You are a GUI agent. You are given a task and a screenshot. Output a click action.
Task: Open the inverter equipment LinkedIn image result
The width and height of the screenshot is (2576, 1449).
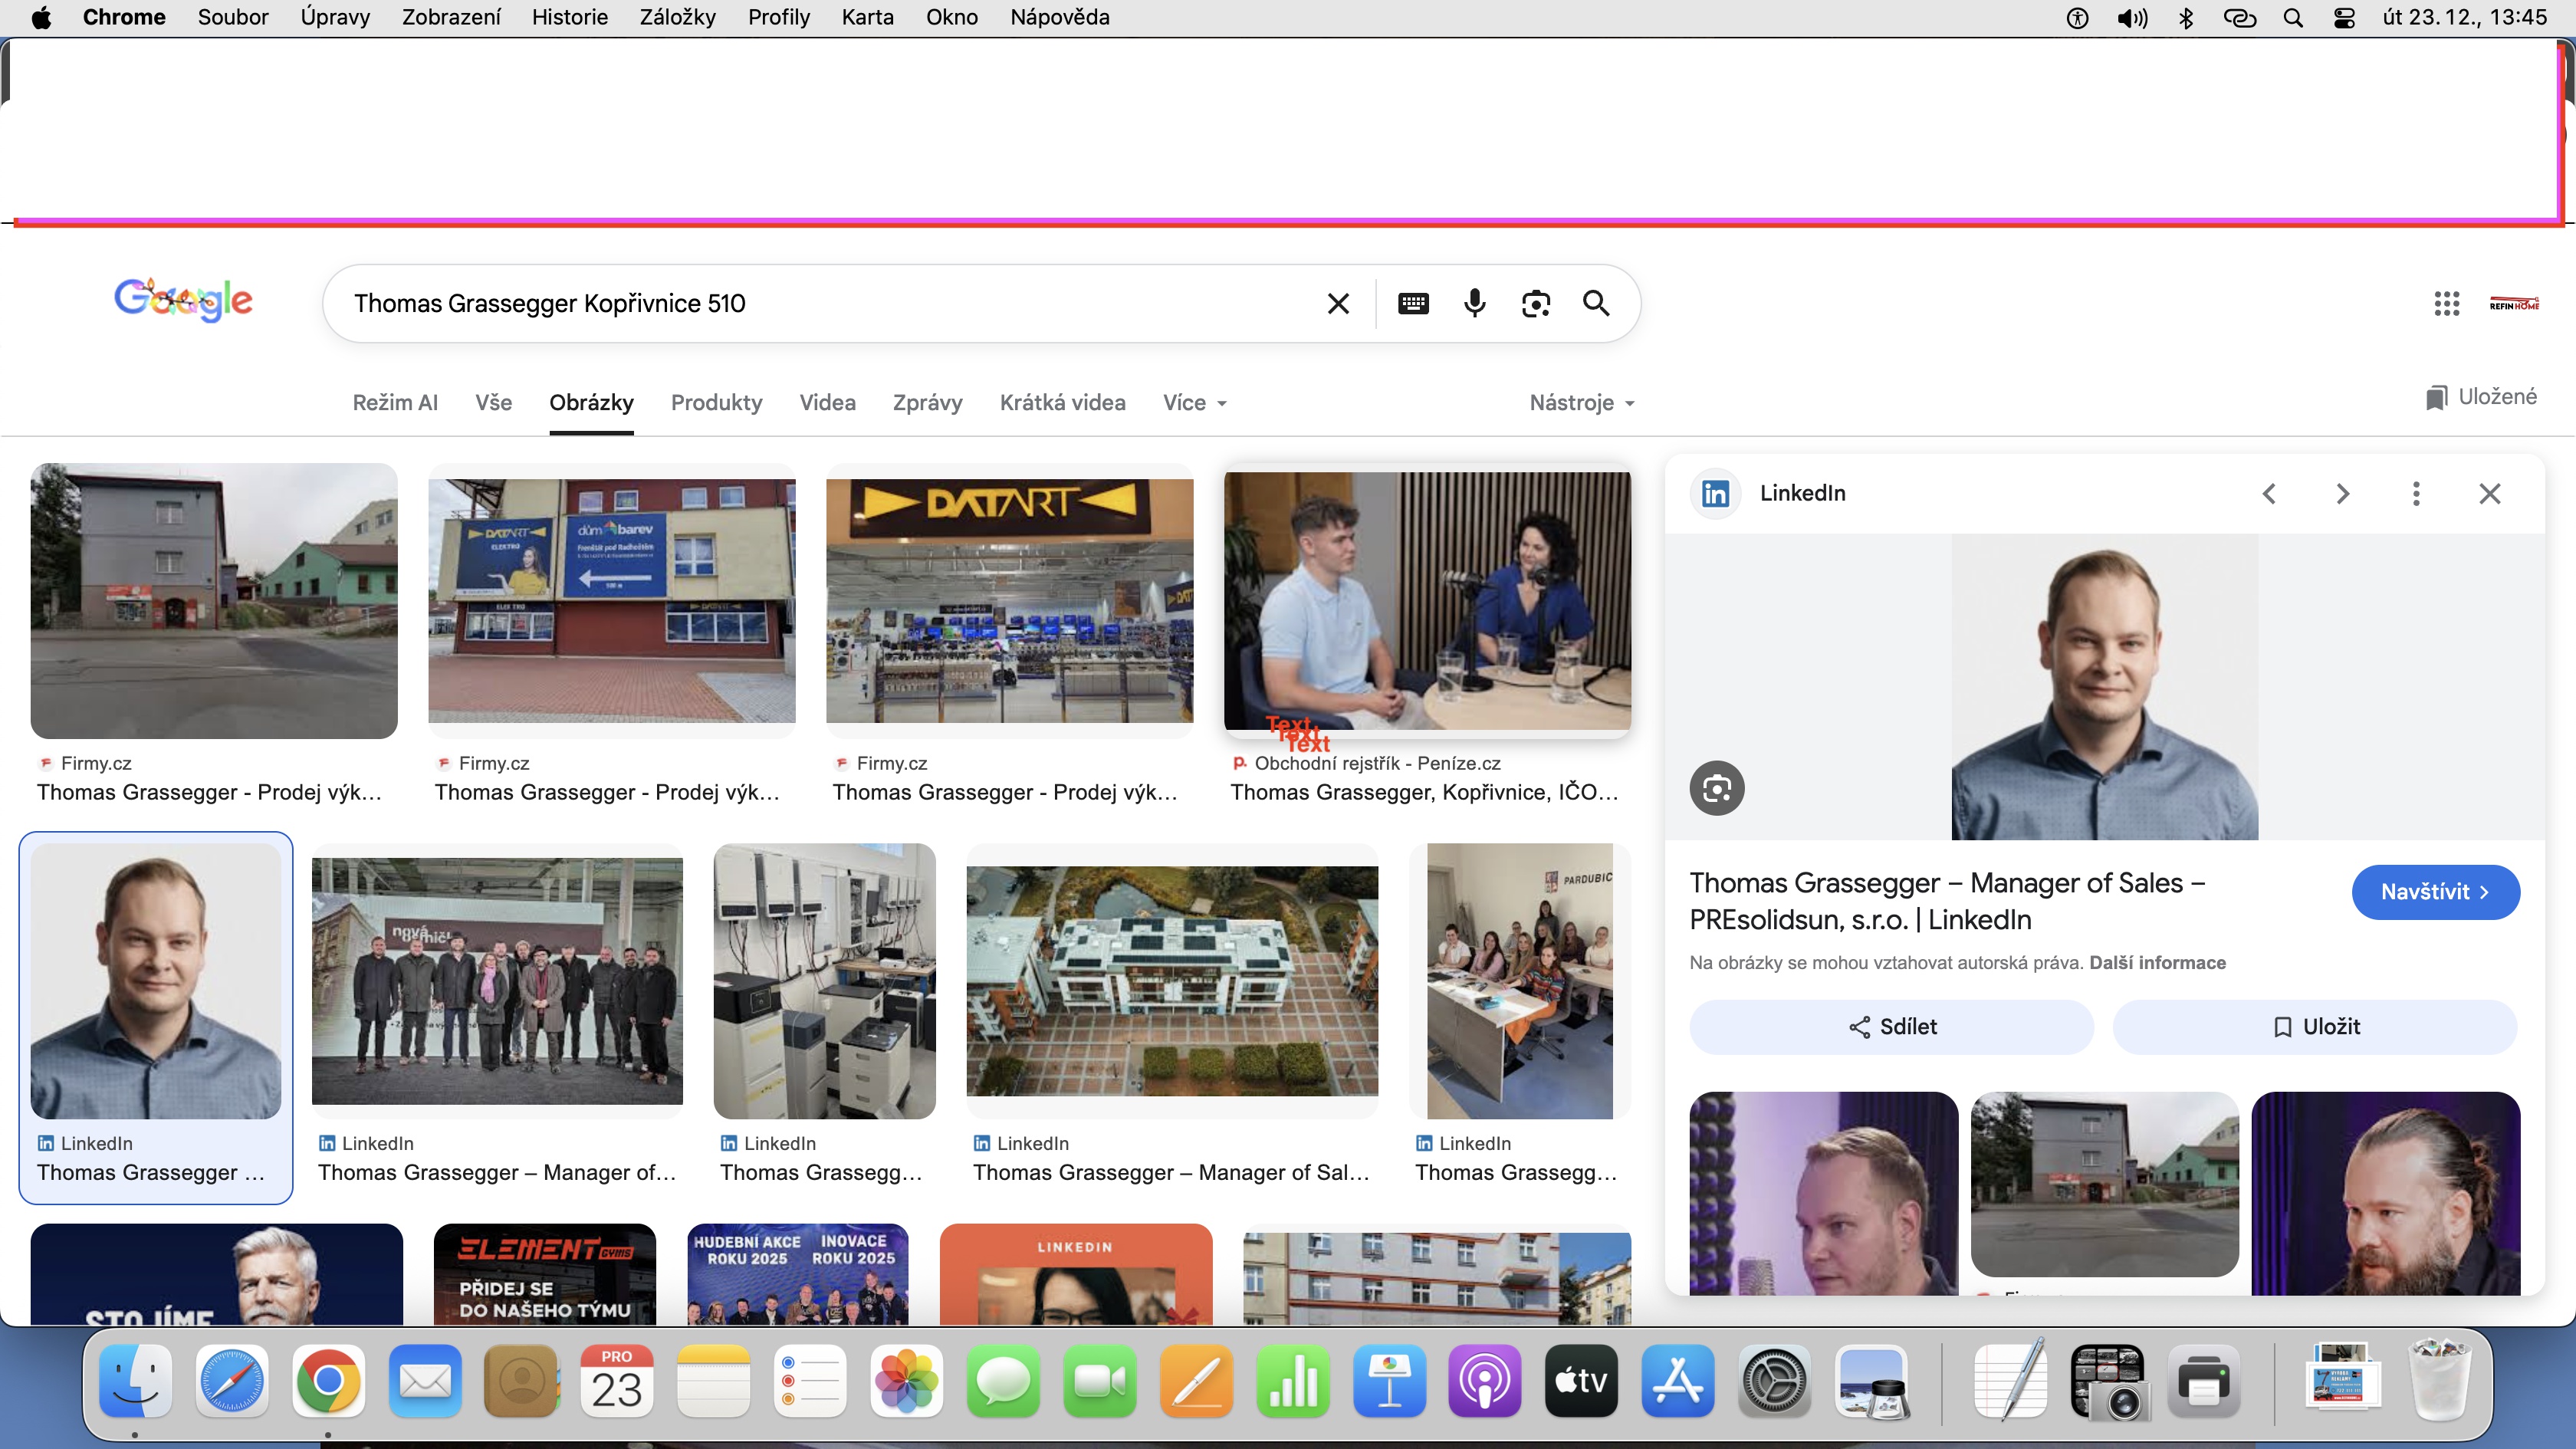pyautogui.click(x=824, y=981)
